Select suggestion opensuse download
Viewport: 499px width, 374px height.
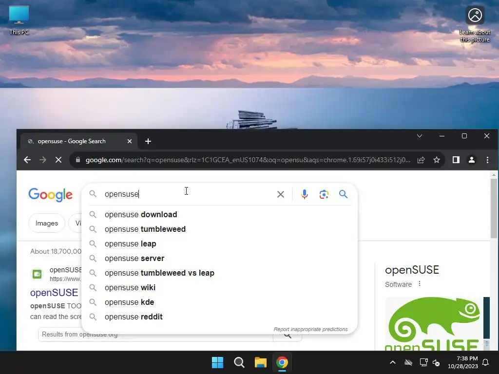tap(220, 215)
